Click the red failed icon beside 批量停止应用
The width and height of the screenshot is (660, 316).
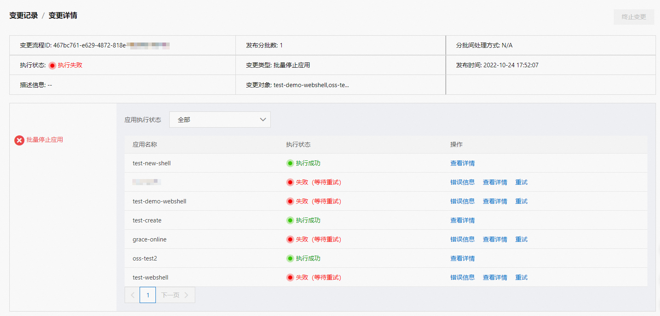[x=19, y=140]
